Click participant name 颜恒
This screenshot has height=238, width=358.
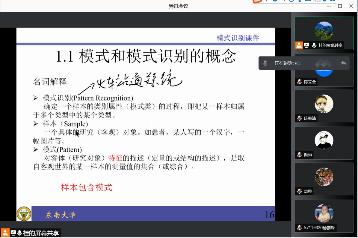point(308,155)
